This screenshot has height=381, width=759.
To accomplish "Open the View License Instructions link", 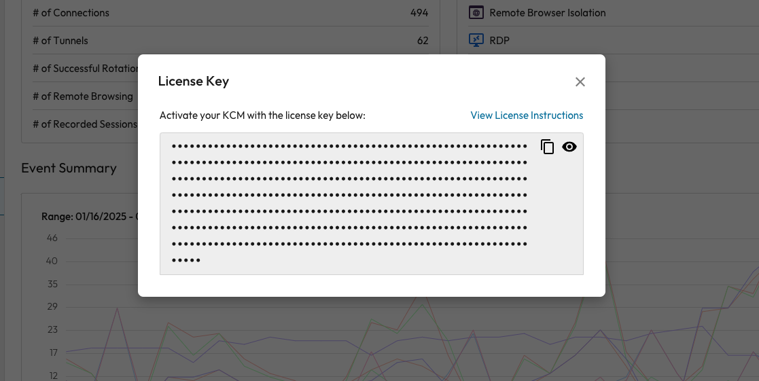I will pyautogui.click(x=527, y=115).
